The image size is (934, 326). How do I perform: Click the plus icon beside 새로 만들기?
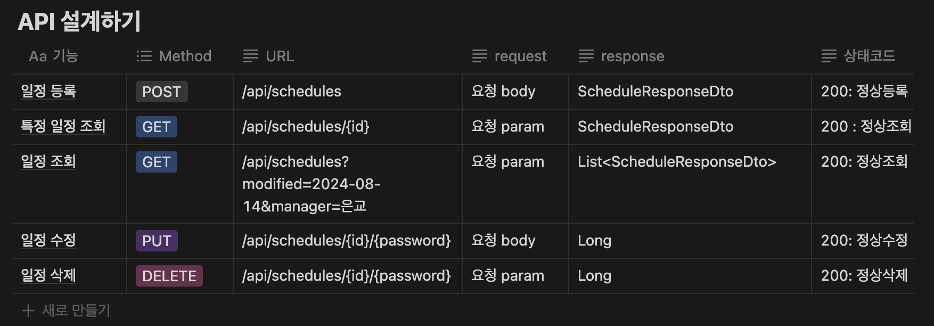tap(28, 311)
